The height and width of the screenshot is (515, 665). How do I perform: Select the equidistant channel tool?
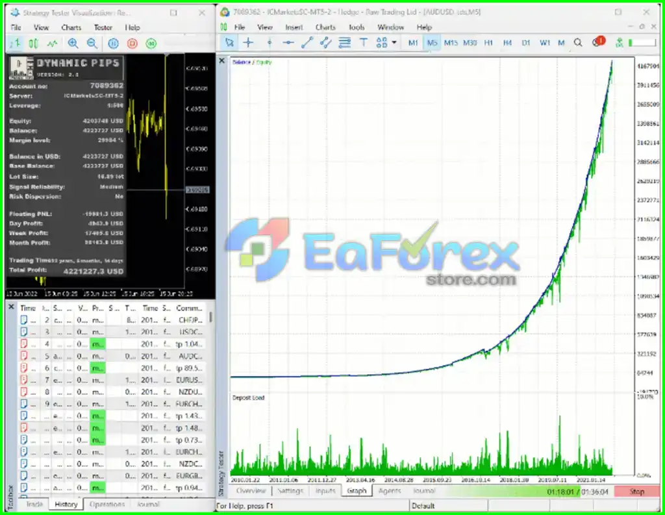(326, 42)
